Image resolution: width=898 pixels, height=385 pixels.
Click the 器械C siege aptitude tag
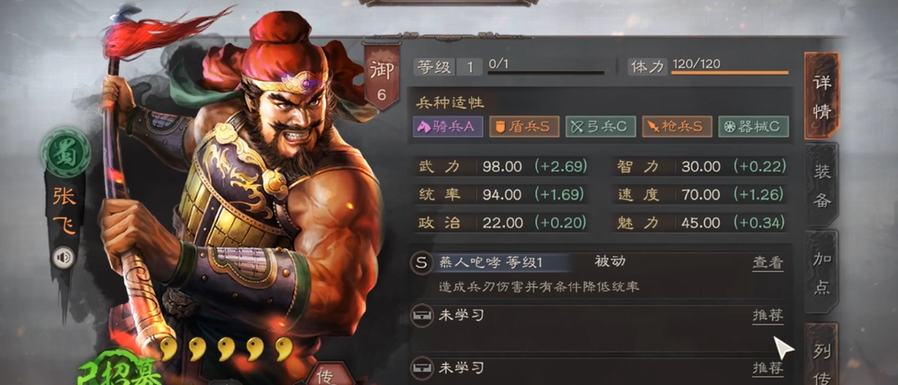click(753, 127)
